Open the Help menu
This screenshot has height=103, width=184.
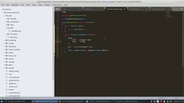click(x=66, y=5)
